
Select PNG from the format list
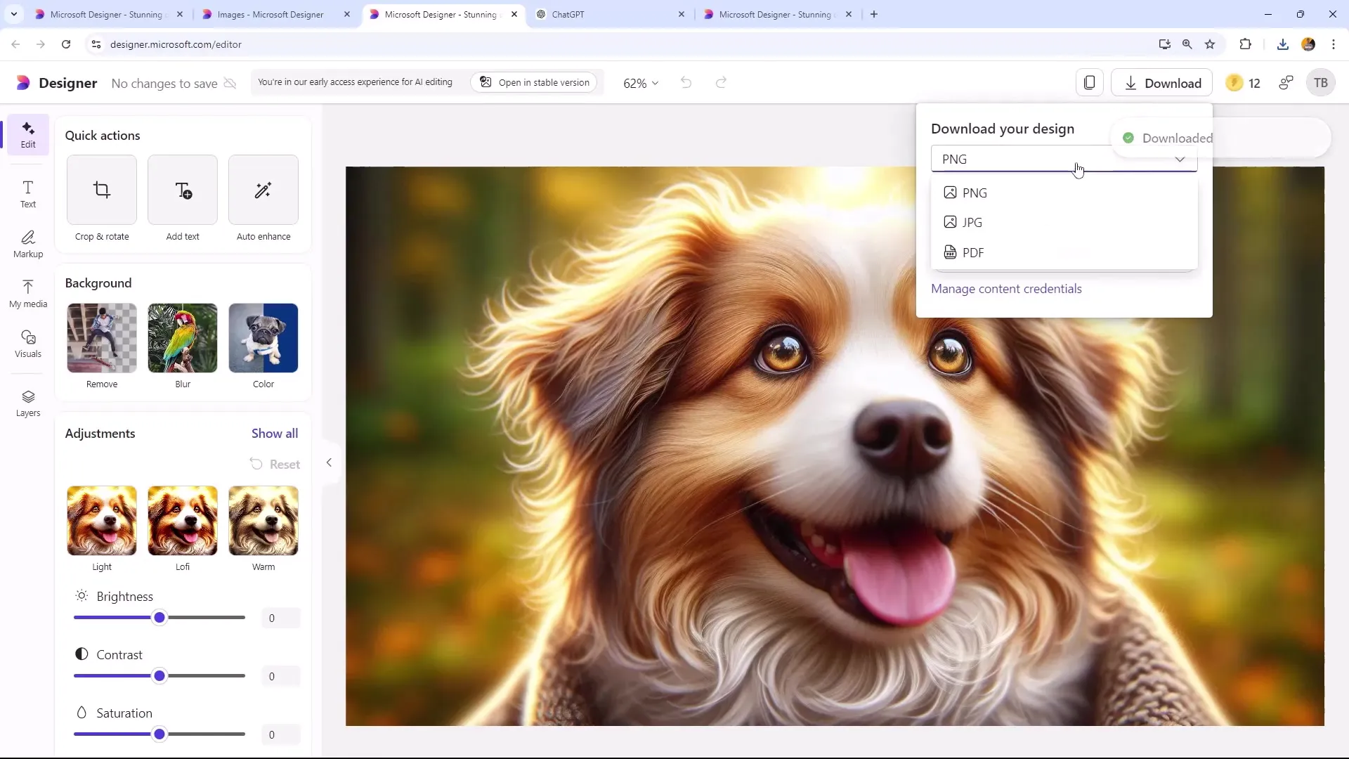coord(1064,193)
